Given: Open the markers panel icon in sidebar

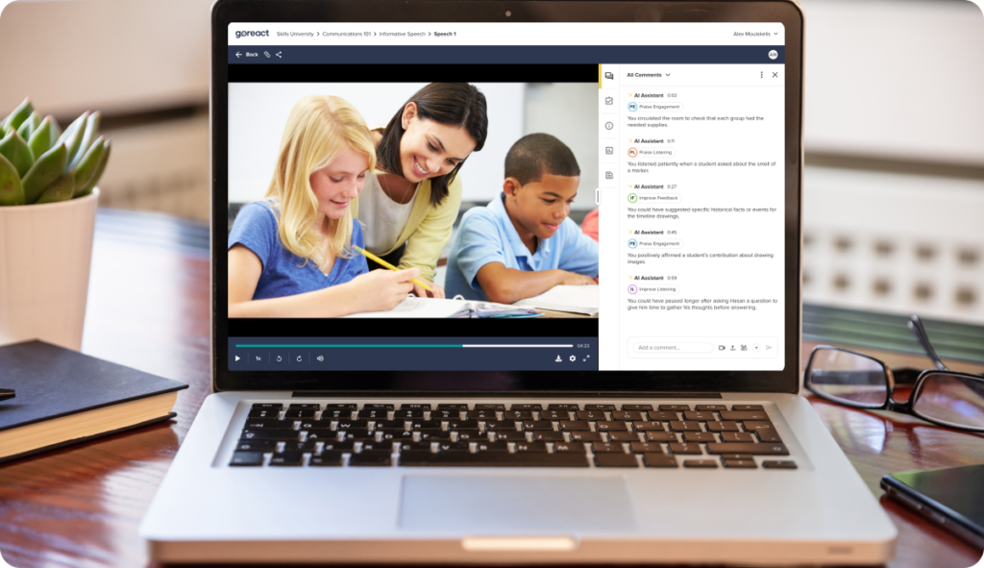Looking at the screenshot, I should point(609,149).
